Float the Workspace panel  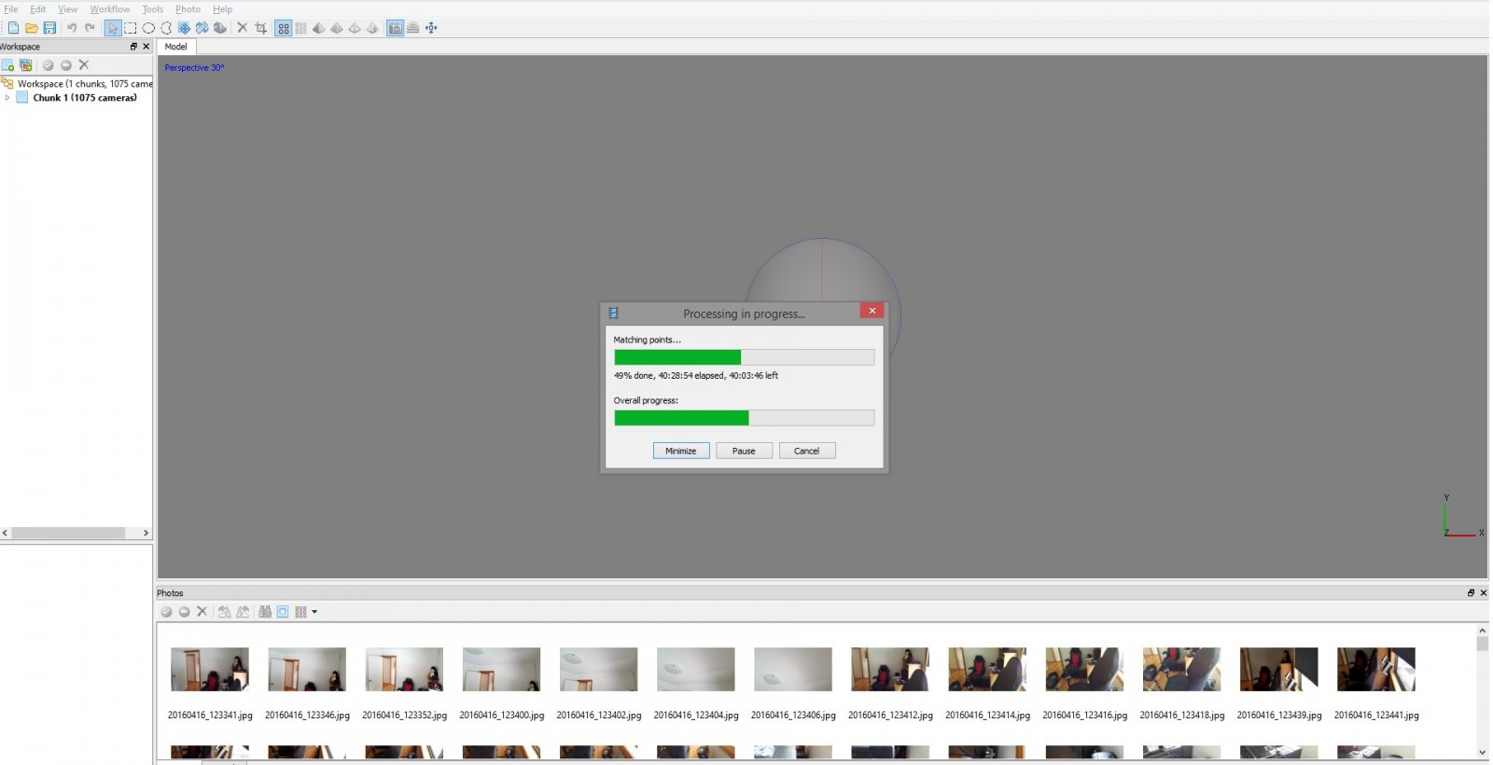(x=133, y=47)
